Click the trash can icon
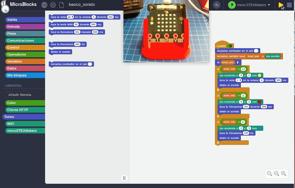 [124, 178]
